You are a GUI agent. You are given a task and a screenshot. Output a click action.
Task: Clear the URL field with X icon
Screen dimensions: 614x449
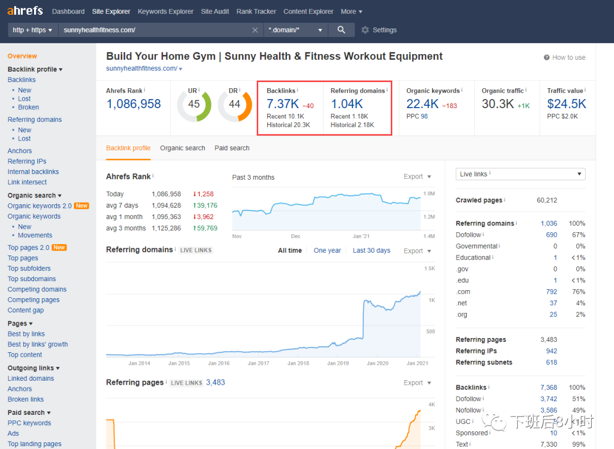pyautogui.click(x=255, y=30)
